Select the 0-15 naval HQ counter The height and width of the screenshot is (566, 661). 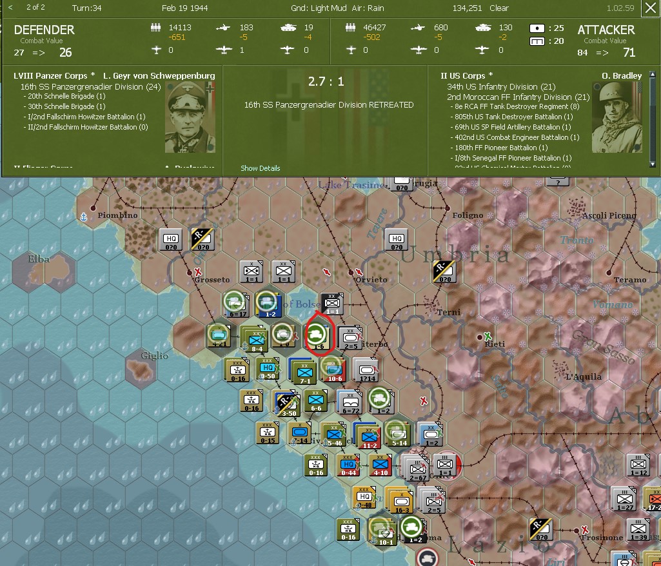pos(268,433)
